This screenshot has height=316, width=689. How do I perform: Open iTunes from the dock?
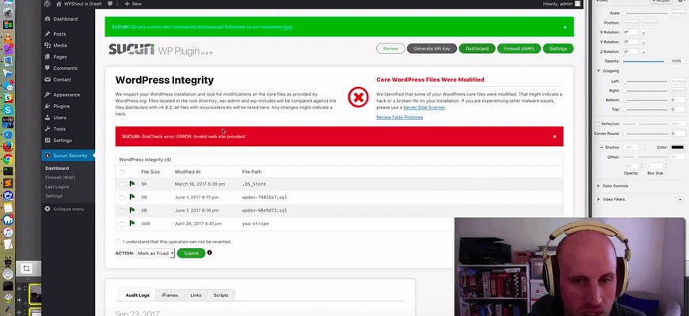(x=7, y=231)
